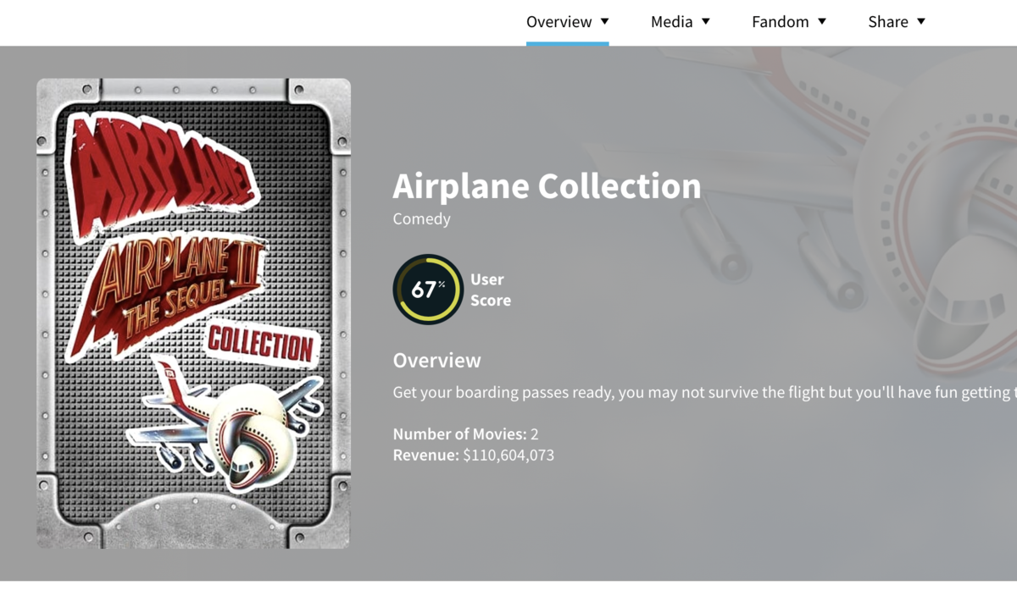Expand the Media dropdown arrow
The image size is (1017, 602).
706,22
